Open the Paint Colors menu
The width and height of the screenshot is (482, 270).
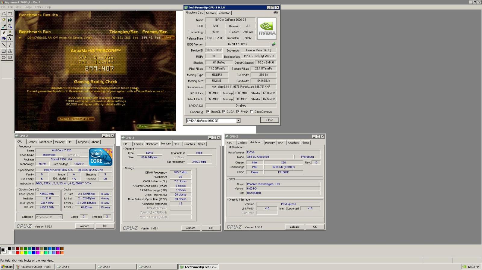point(39,7)
